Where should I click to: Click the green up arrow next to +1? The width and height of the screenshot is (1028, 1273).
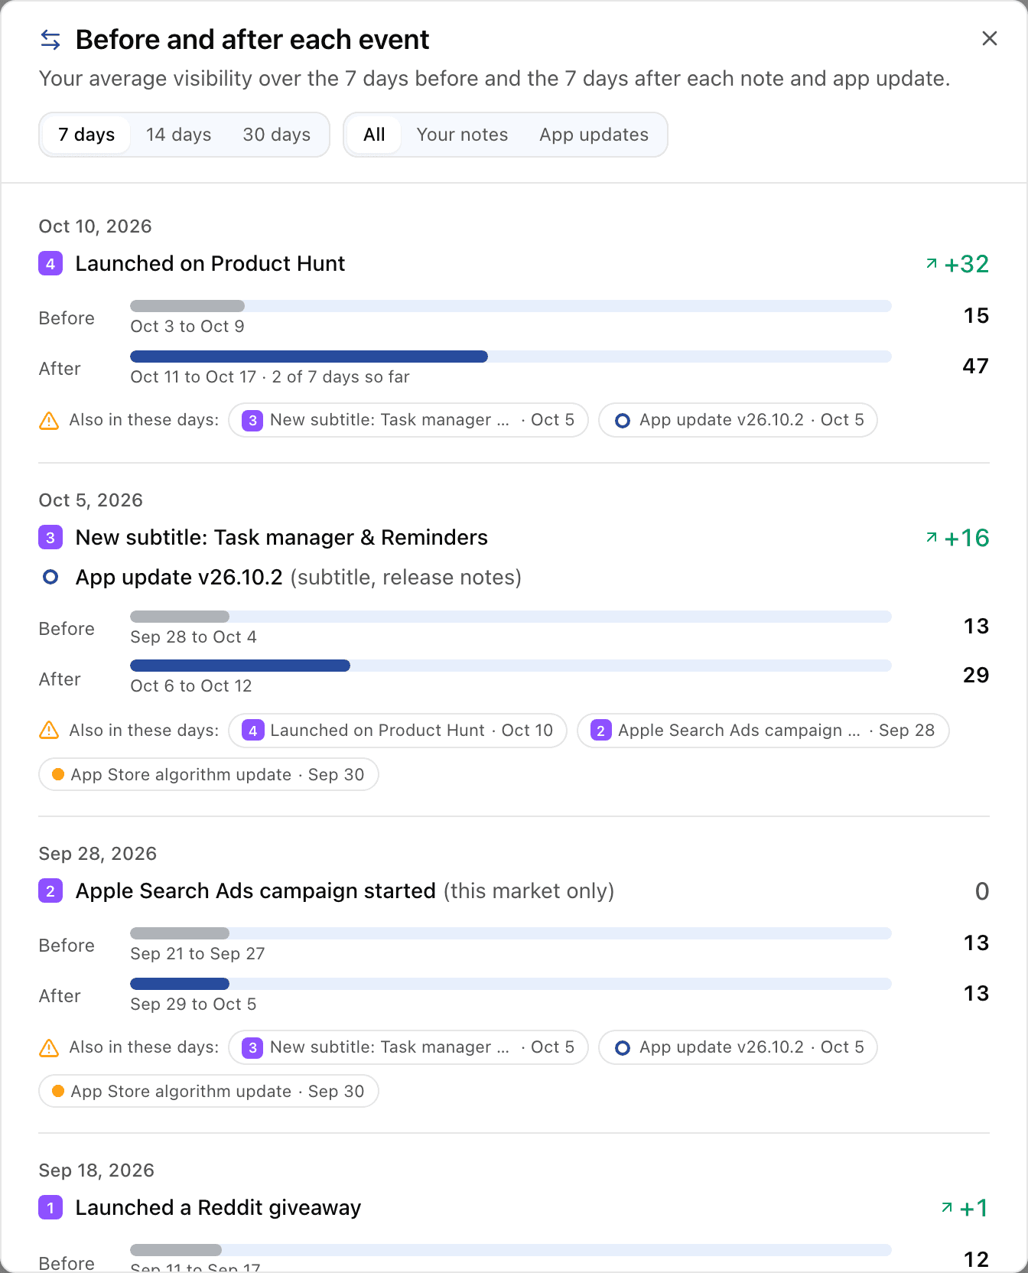point(947,1208)
